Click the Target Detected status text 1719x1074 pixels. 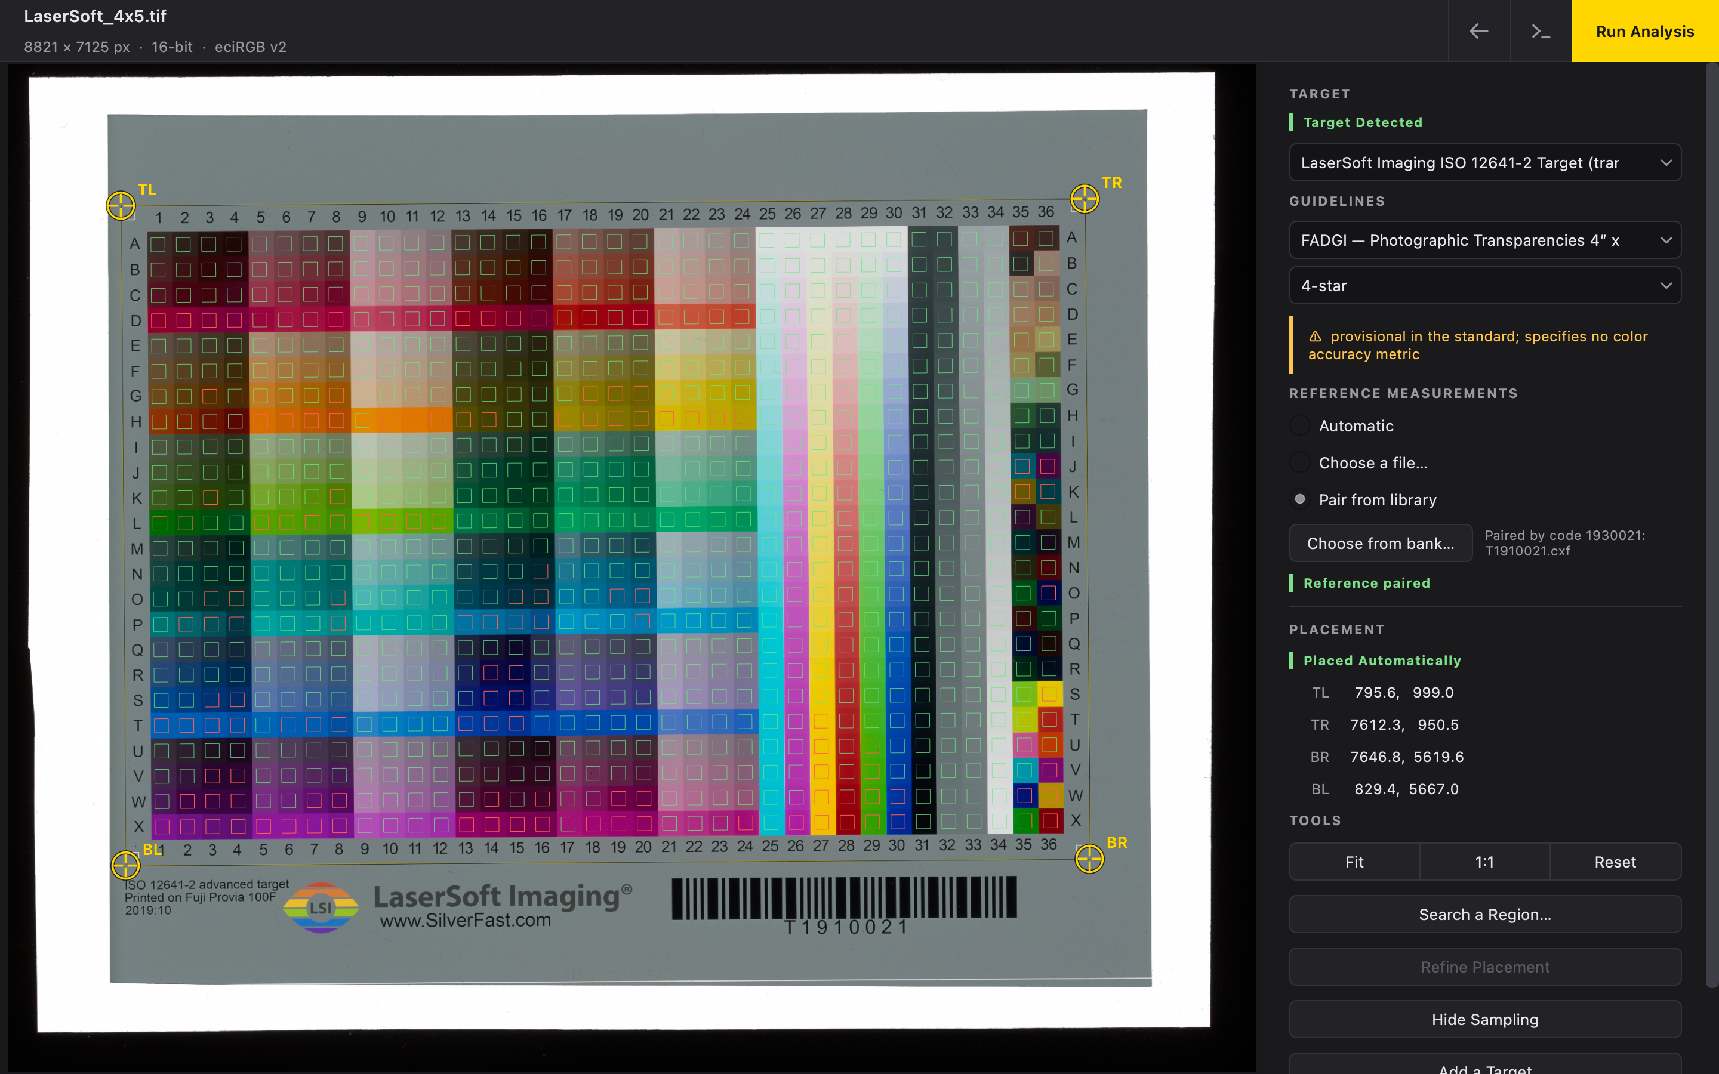coord(1363,122)
